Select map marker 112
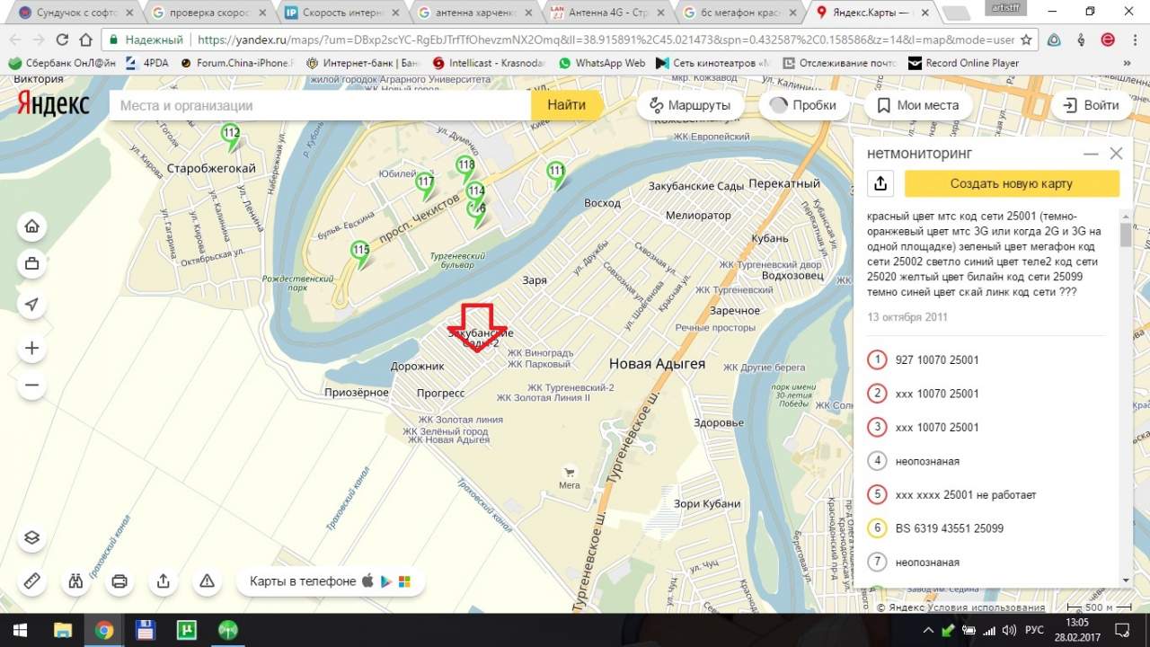 click(231, 136)
